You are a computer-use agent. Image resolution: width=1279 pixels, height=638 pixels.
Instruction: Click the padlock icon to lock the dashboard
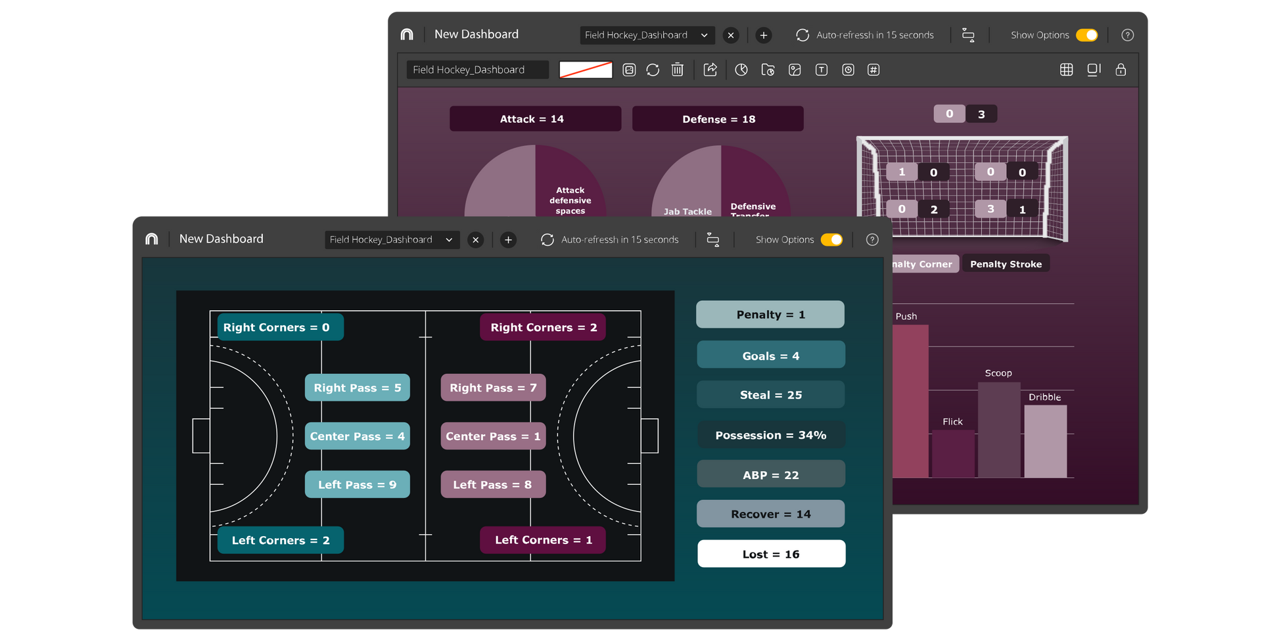coord(1121,70)
